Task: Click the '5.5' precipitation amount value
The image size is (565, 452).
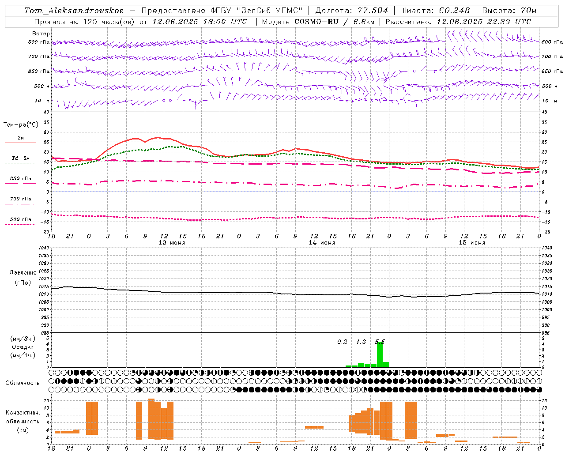Action: (380, 342)
